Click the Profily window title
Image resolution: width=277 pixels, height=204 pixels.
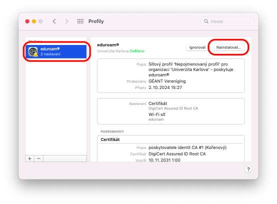96,21
